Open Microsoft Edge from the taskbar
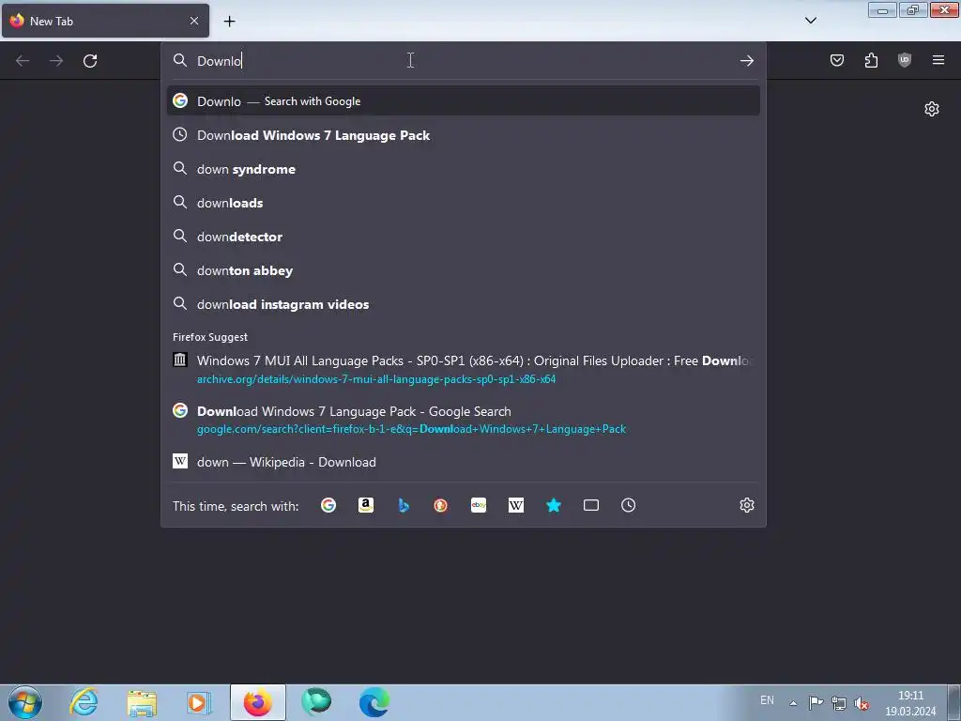This screenshot has height=721, width=961. click(374, 702)
